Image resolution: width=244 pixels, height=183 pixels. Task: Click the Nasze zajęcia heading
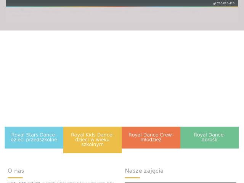144,171
